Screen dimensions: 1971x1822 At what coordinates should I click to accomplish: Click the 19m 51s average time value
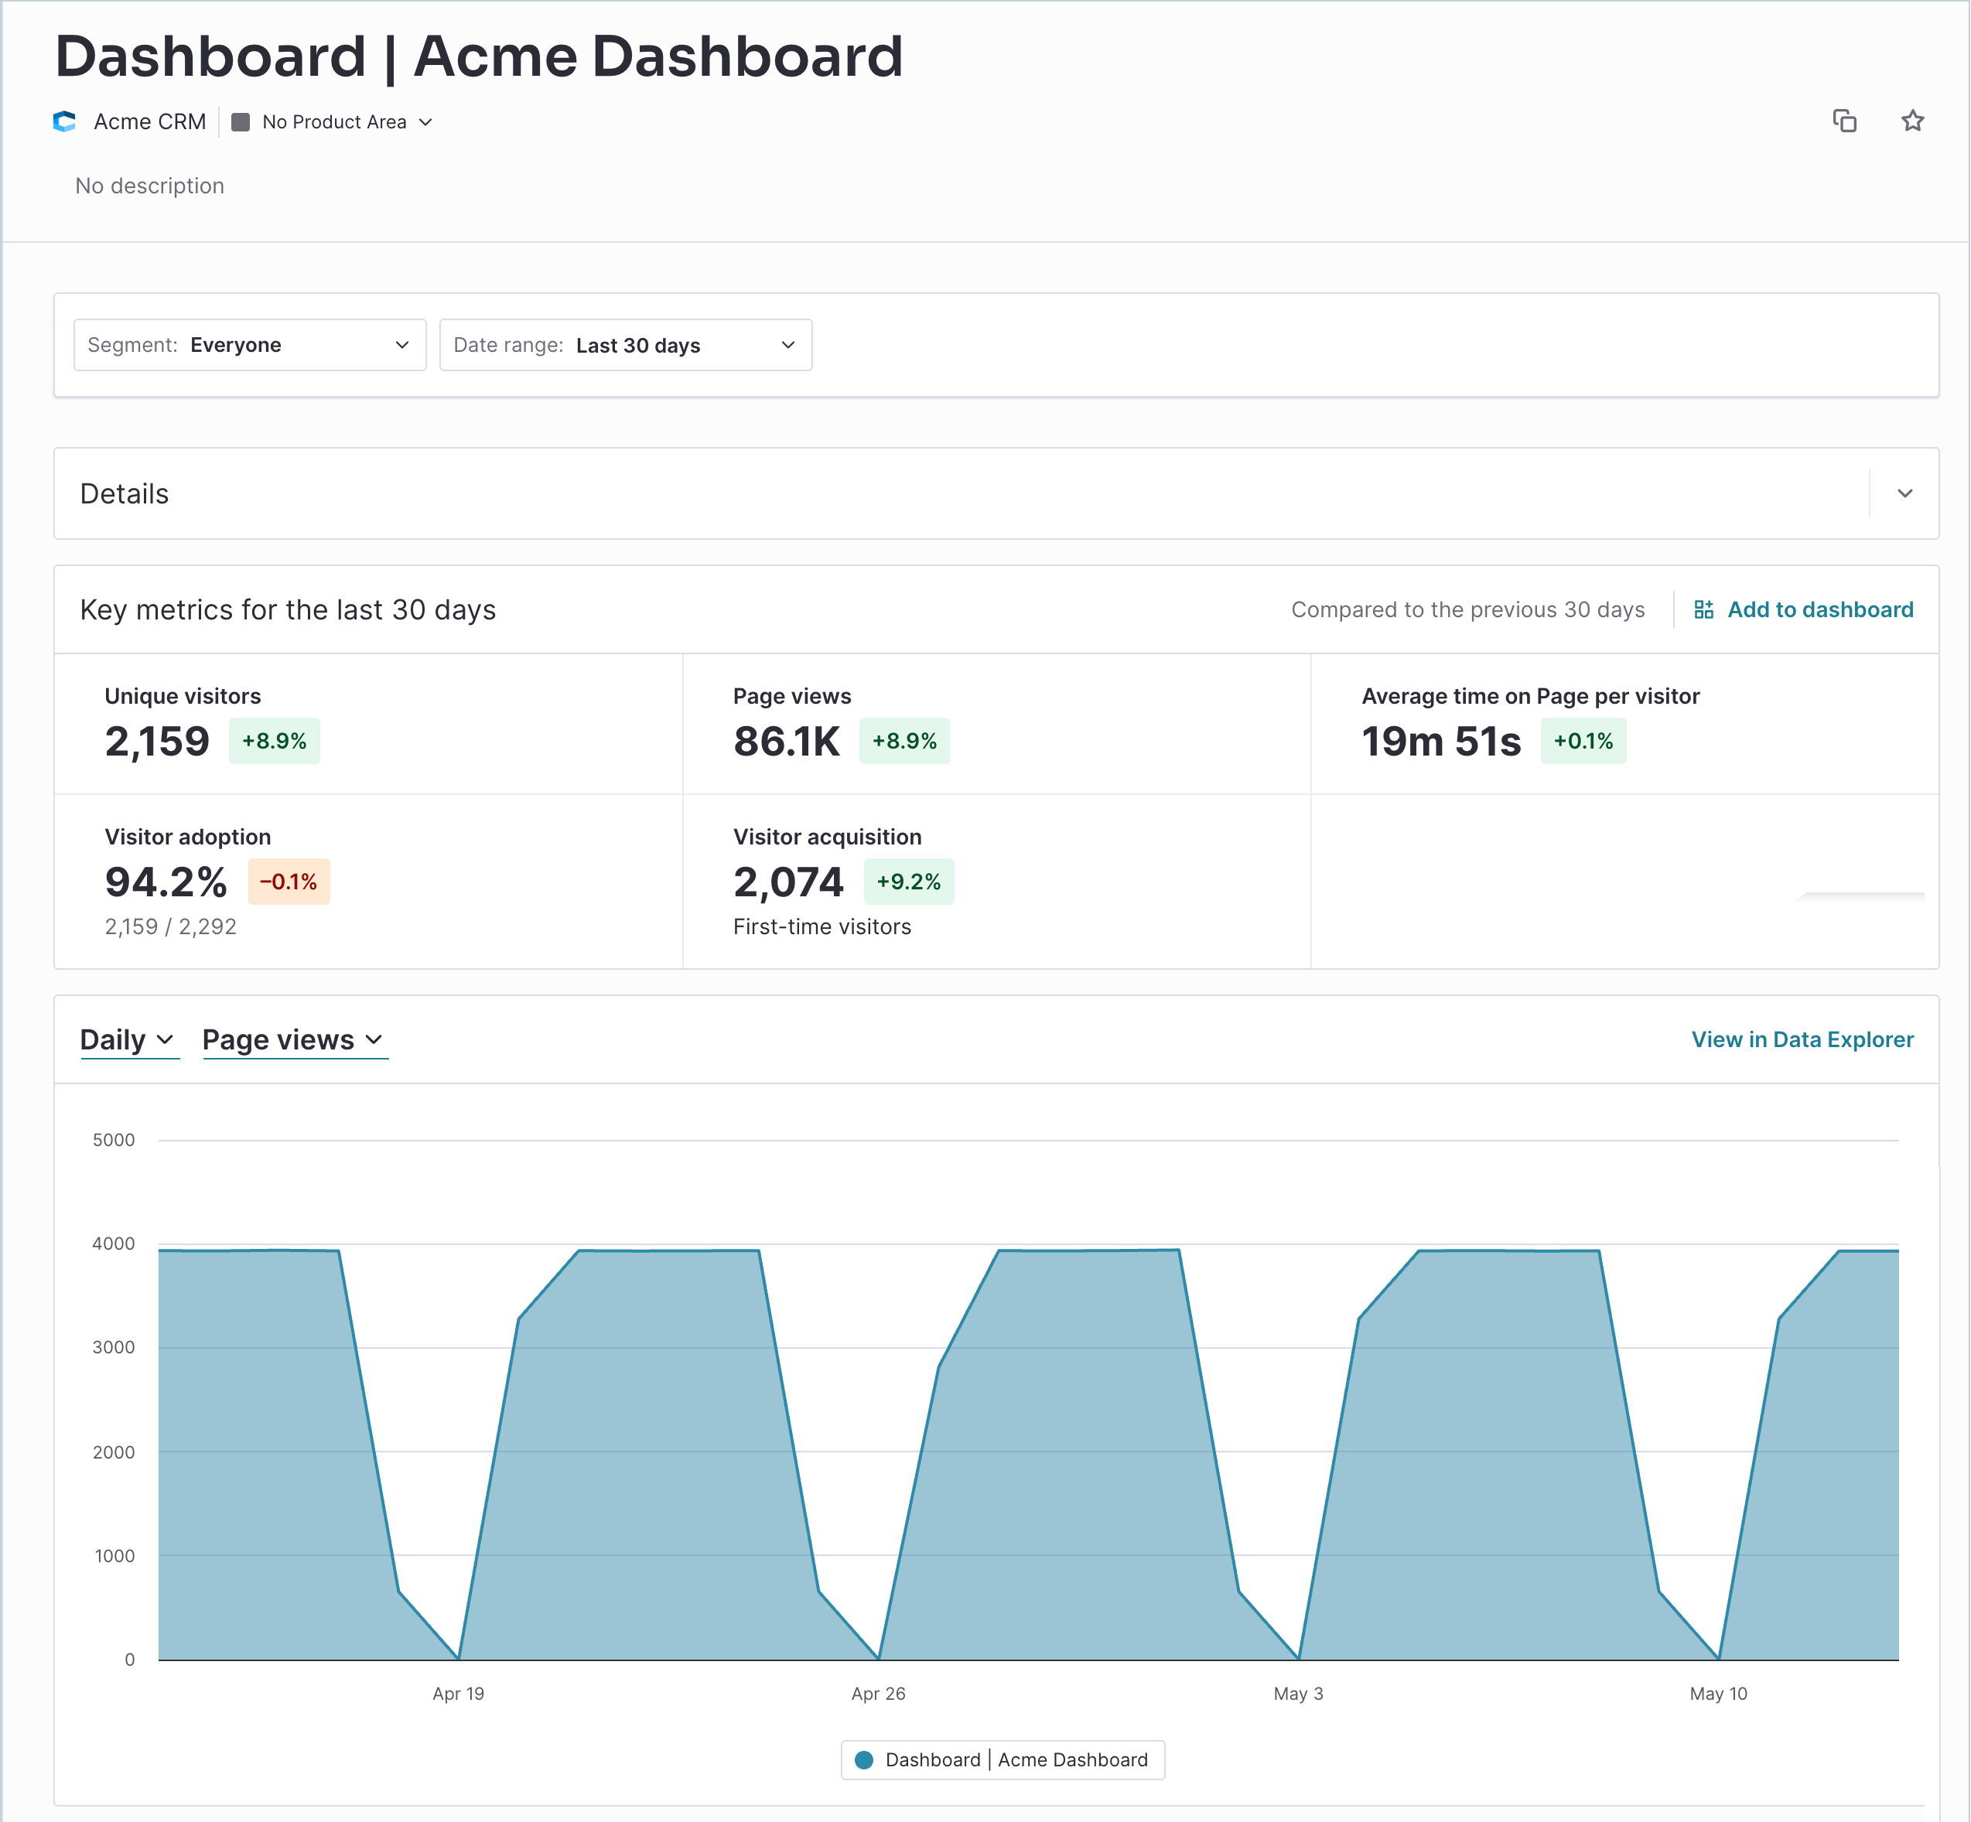tap(1440, 742)
